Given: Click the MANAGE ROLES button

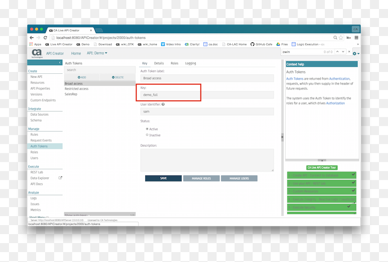Looking at the screenshot, I should pyautogui.click(x=201, y=178).
